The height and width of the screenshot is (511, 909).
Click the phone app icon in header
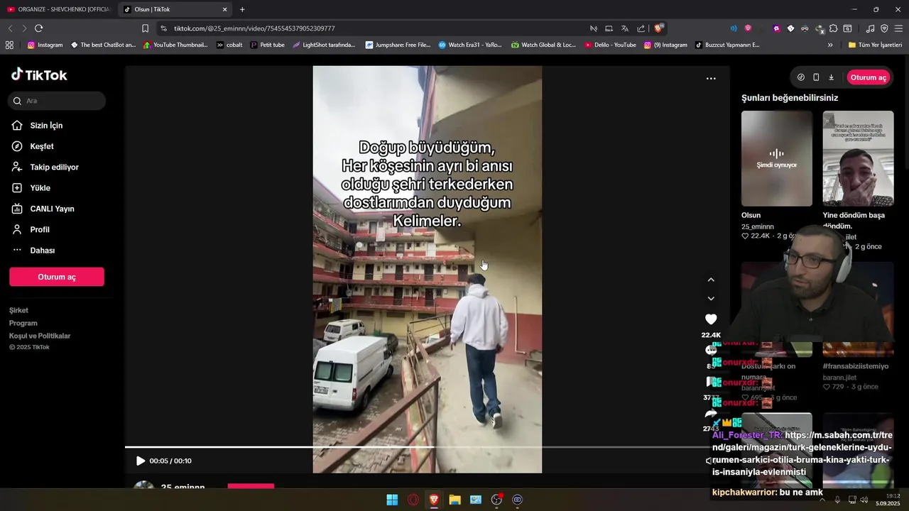tap(816, 77)
